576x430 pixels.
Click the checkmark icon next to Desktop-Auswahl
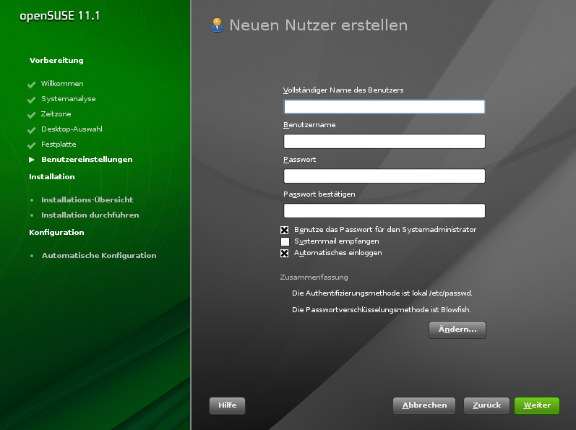(31, 130)
